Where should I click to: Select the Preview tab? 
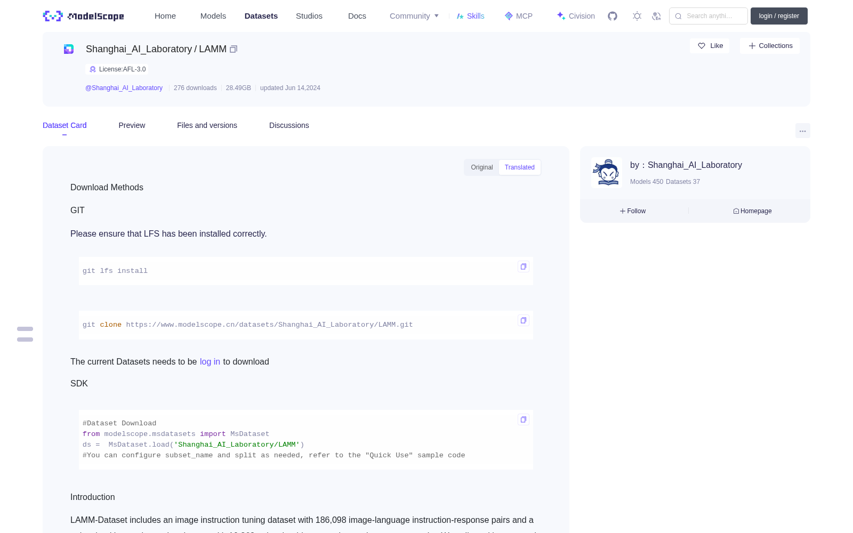(132, 125)
